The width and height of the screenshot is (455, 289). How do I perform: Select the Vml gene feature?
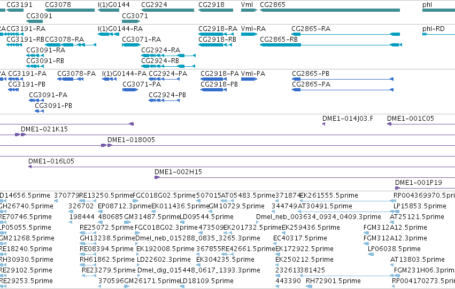[249, 10]
